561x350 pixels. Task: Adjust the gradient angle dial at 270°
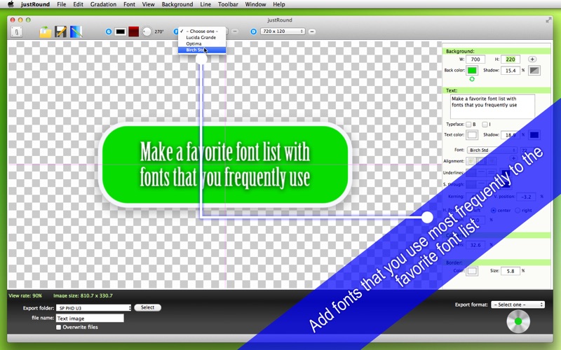[147, 31]
